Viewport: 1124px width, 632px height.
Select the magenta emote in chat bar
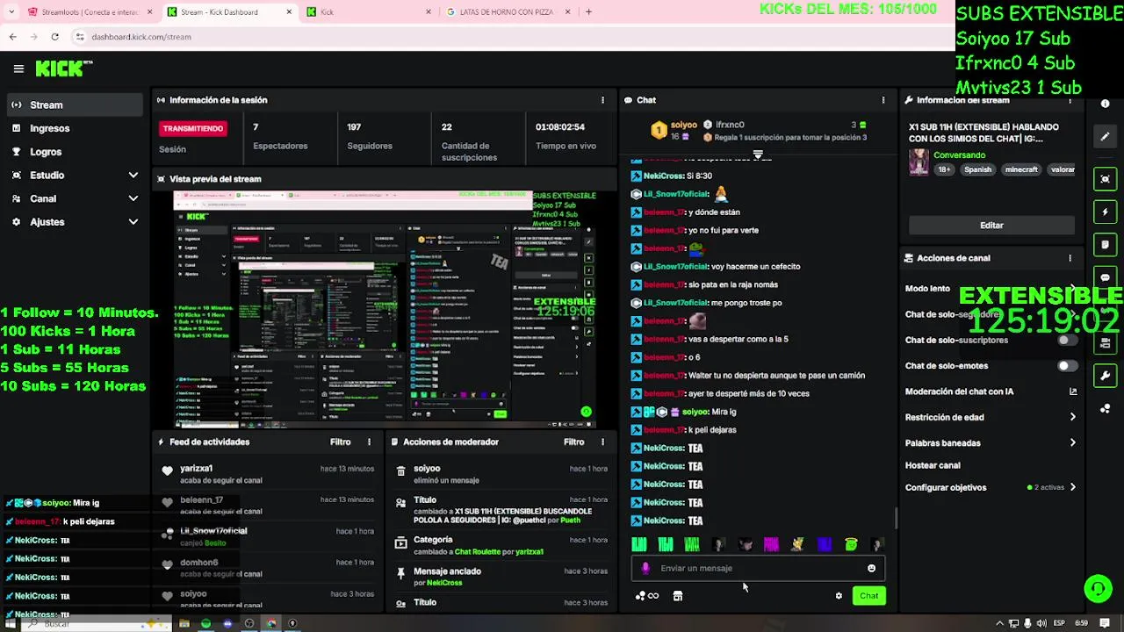[771, 545]
